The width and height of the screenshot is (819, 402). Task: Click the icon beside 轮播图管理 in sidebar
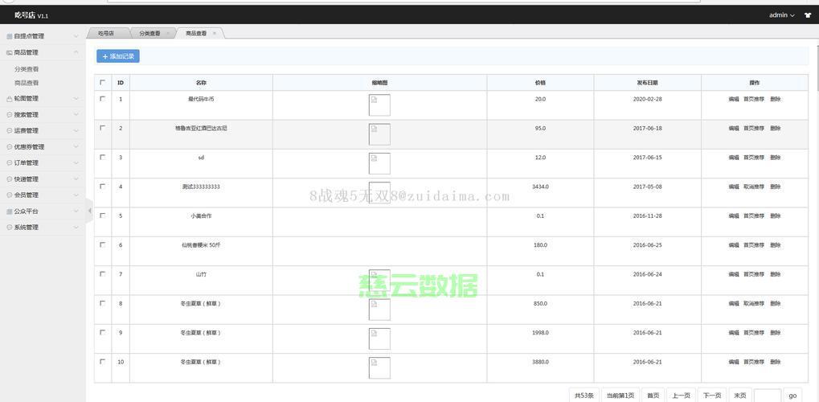[9, 99]
